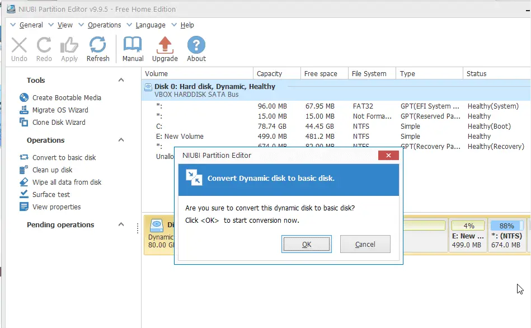The height and width of the screenshot is (328, 531).
Task: Choose Wipe all data from disk
Action: pos(67,182)
